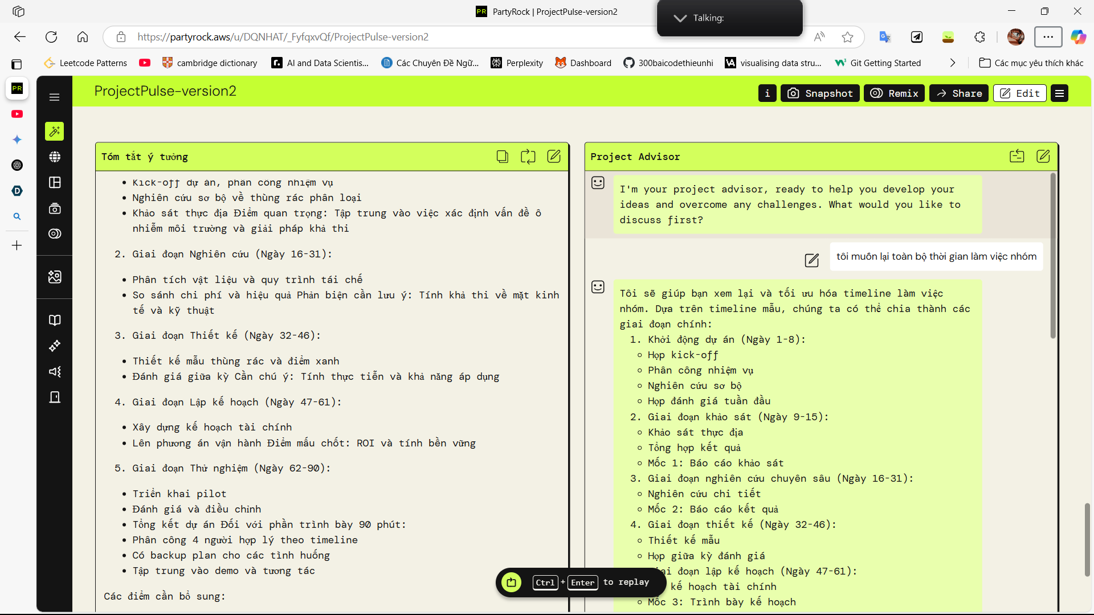
Task: Select the magic wand app tool in sidebar
Action: [54, 131]
